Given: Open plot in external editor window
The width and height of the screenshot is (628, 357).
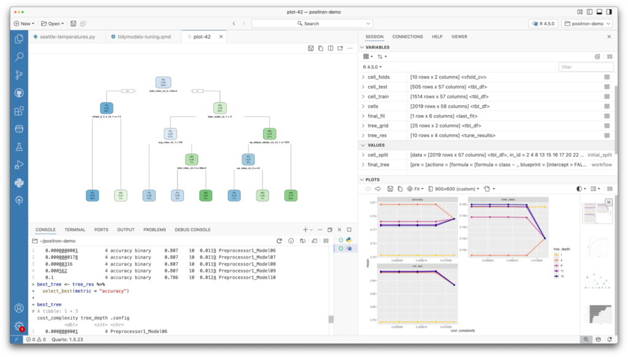Looking at the screenshot, I should tap(339, 48).
